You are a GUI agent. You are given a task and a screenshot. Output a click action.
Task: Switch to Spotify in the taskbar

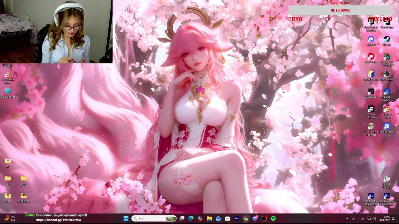(x=273, y=218)
